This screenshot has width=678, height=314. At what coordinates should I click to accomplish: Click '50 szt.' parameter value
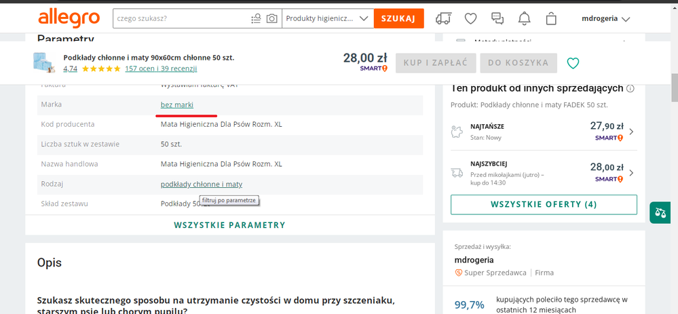point(171,144)
